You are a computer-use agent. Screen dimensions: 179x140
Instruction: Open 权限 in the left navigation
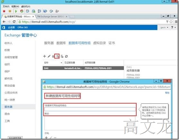tap(7, 50)
